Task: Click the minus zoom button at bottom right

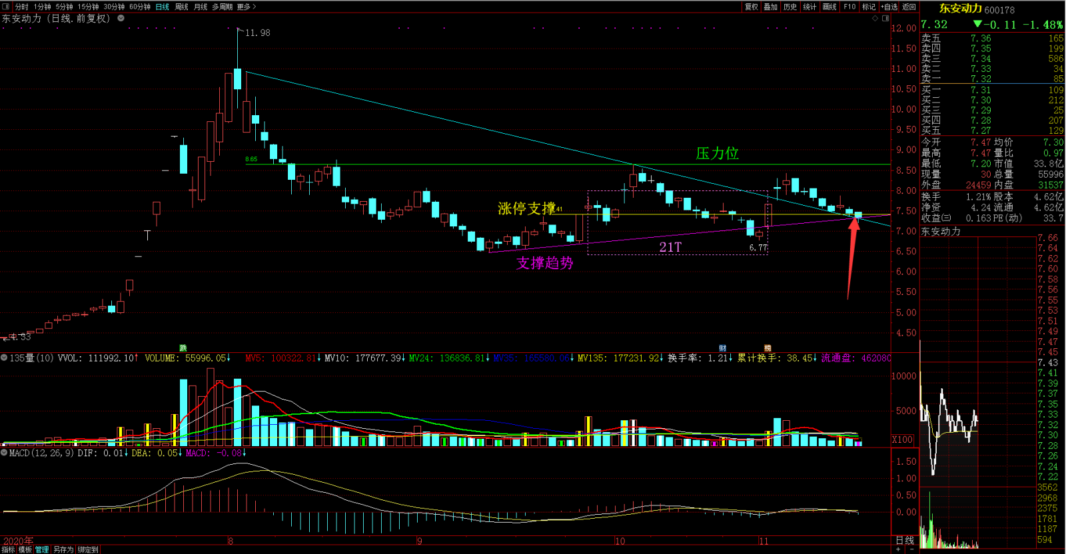Action: (911, 549)
